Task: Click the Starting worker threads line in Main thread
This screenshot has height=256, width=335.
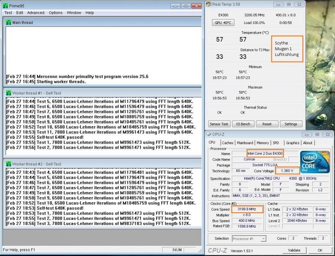Action: (46, 82)
